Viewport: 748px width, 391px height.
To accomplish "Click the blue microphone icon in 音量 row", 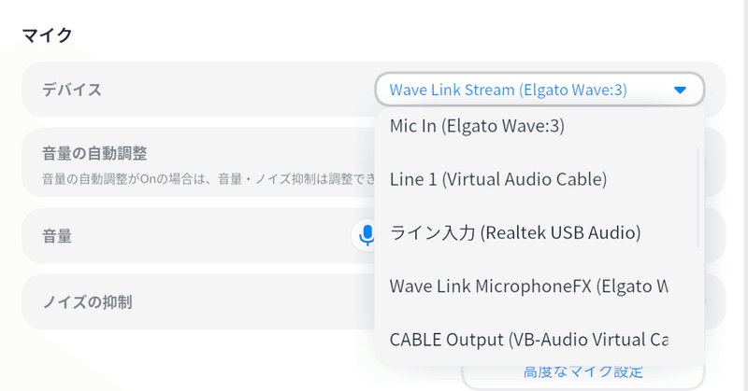I will point(366,235).
